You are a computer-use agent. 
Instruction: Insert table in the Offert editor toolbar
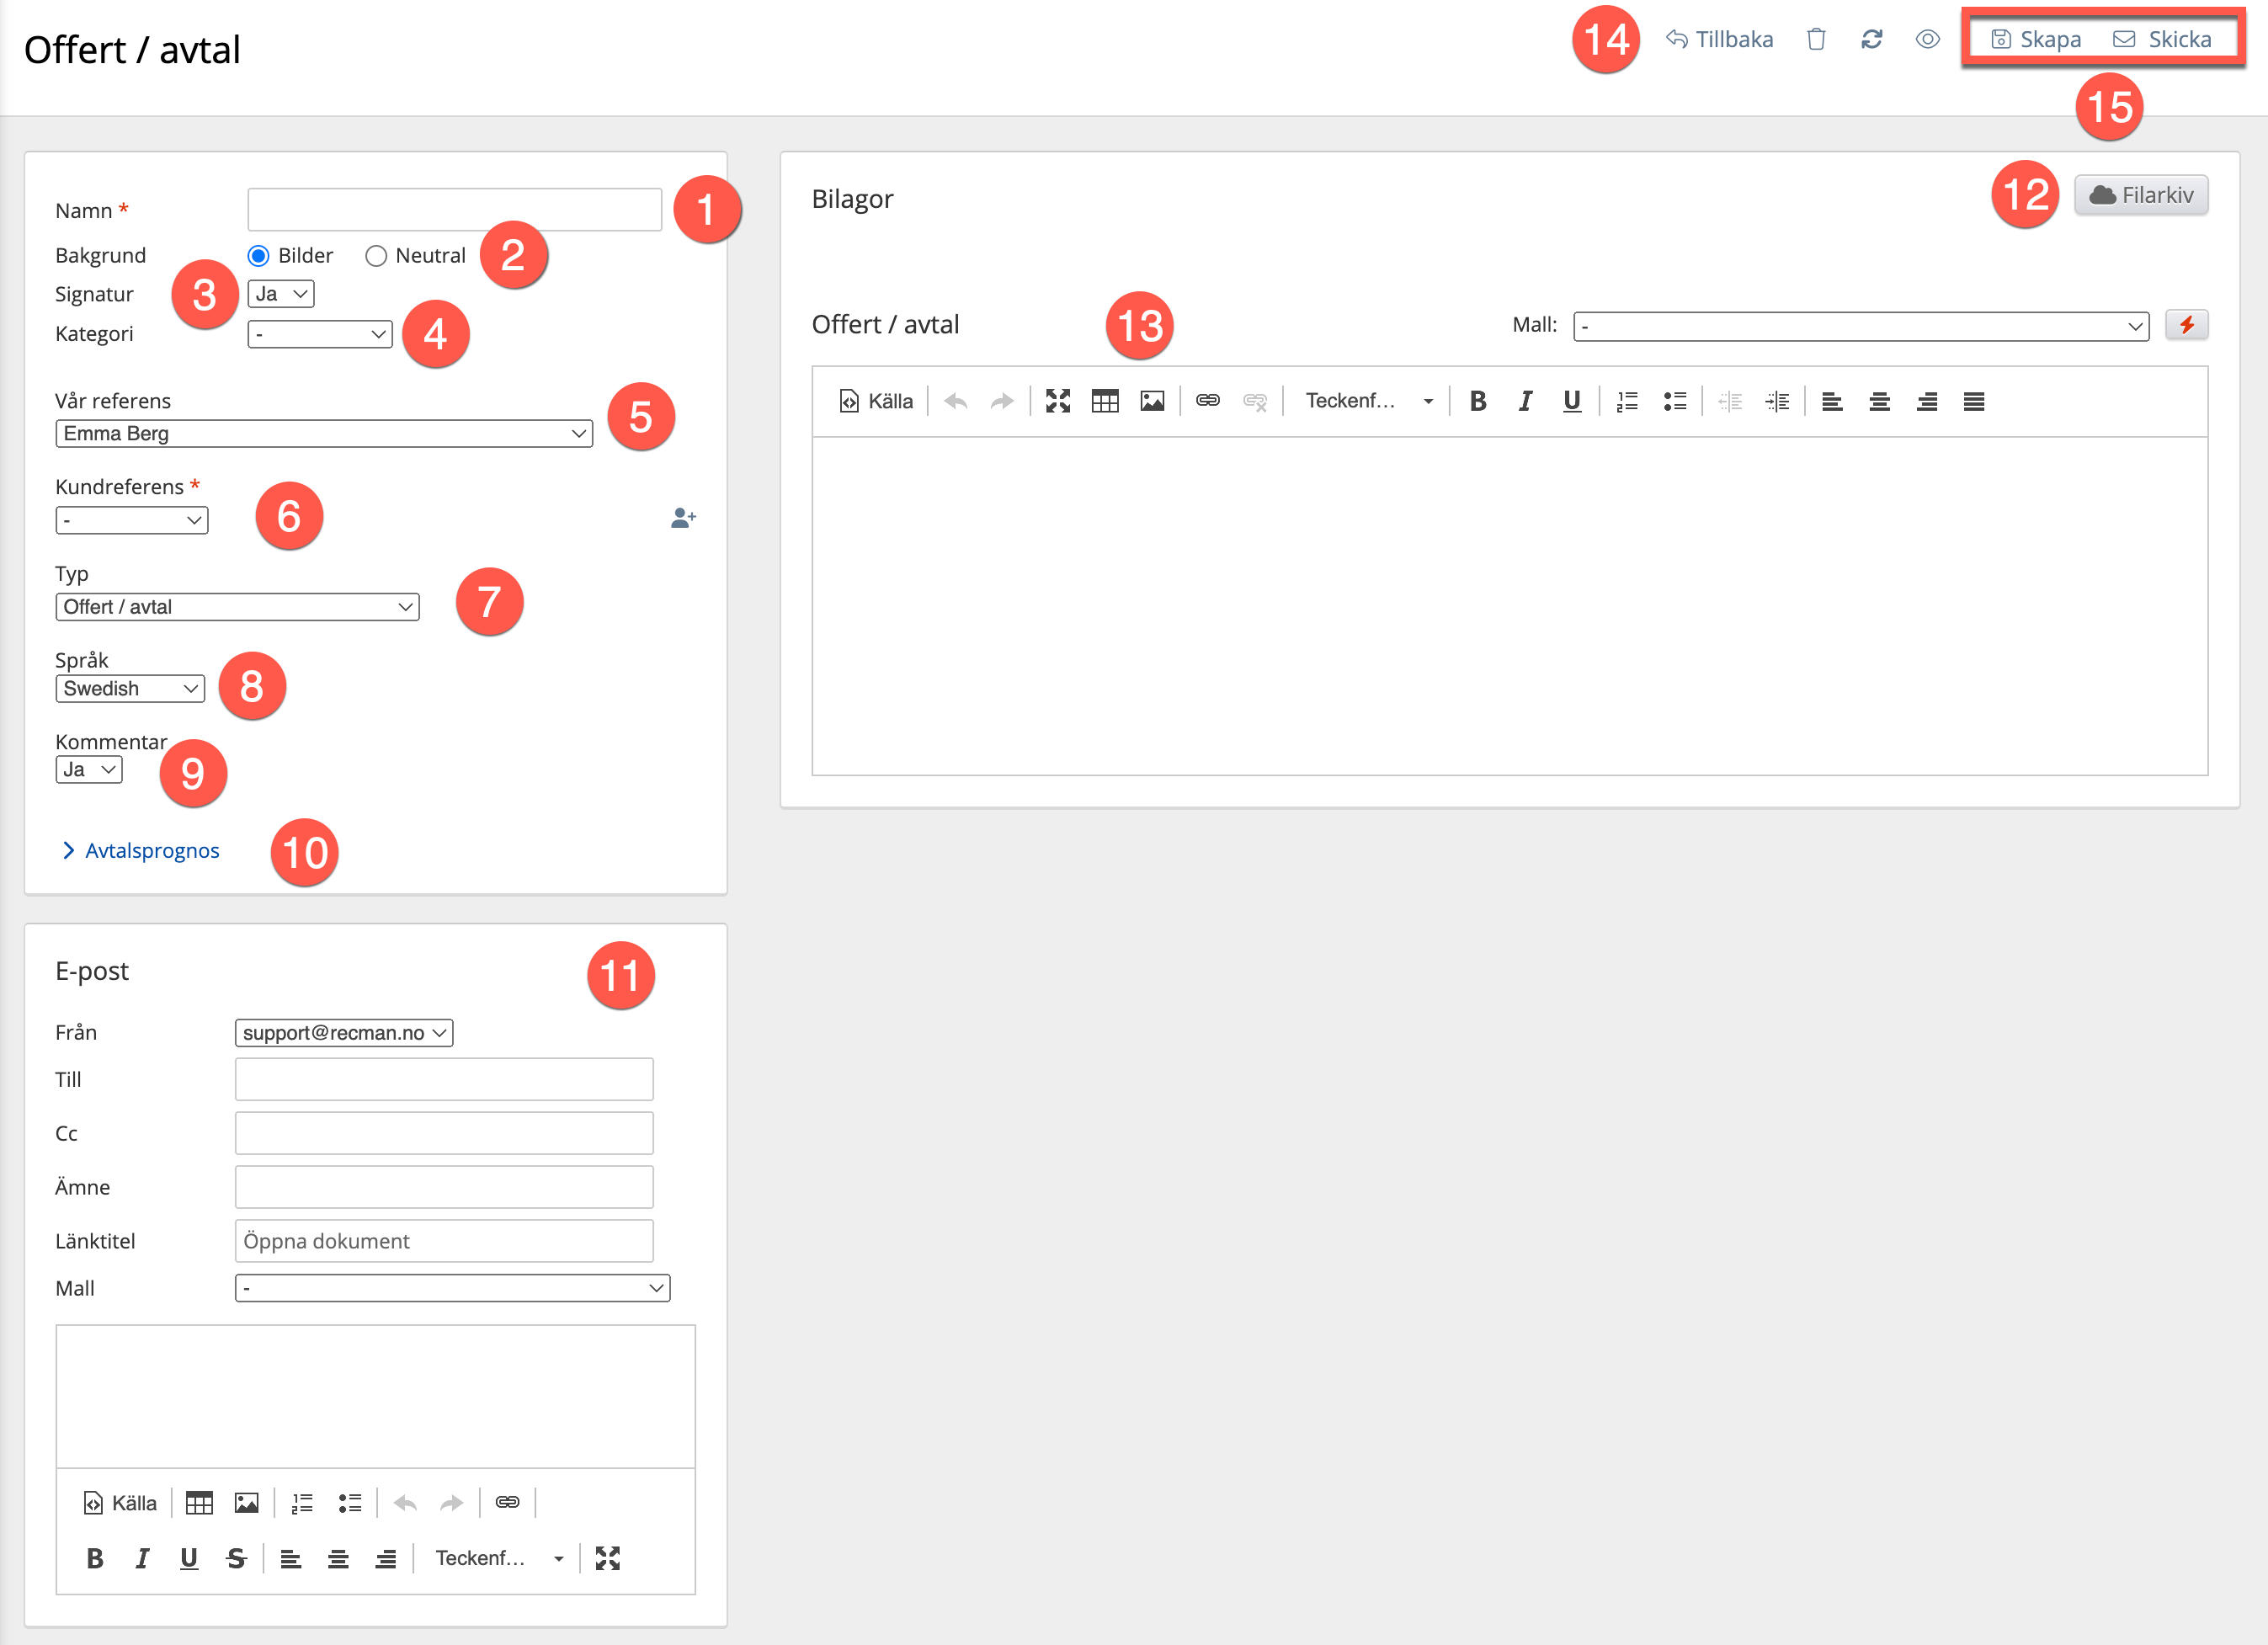coord(1104,401)
